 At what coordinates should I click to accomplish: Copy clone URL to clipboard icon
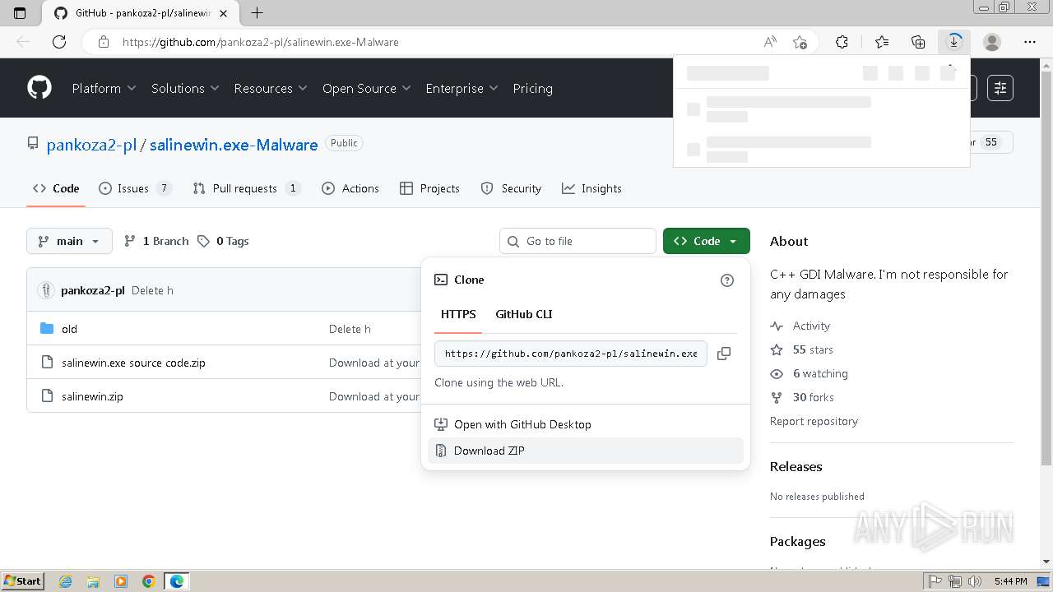(724, 354)
